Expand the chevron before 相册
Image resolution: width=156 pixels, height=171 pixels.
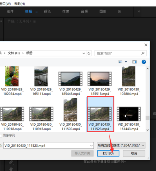point(23,53)
